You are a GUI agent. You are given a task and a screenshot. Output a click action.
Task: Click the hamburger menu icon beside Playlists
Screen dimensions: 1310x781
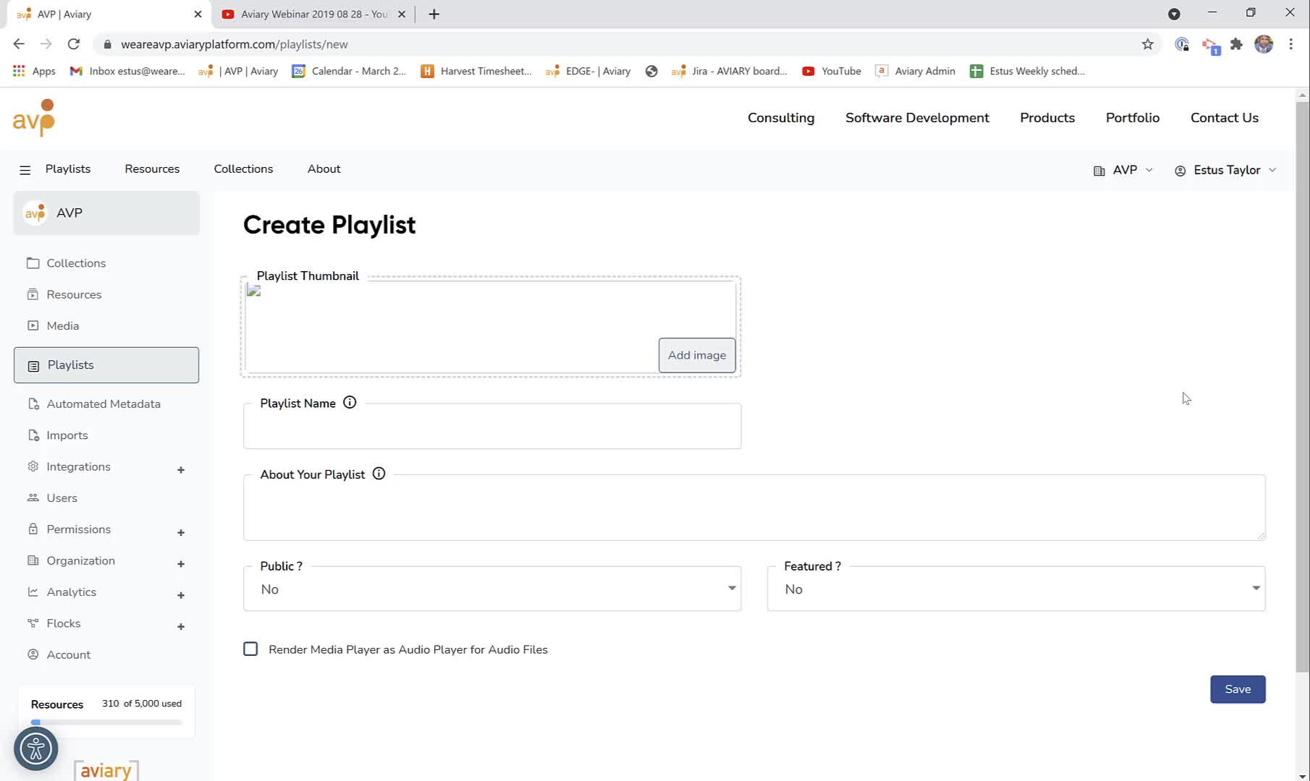[x=25, y=170]
